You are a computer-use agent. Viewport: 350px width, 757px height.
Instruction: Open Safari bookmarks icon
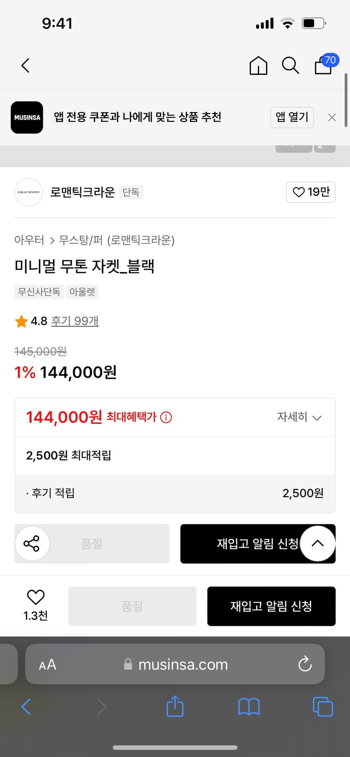coord(248,707)
